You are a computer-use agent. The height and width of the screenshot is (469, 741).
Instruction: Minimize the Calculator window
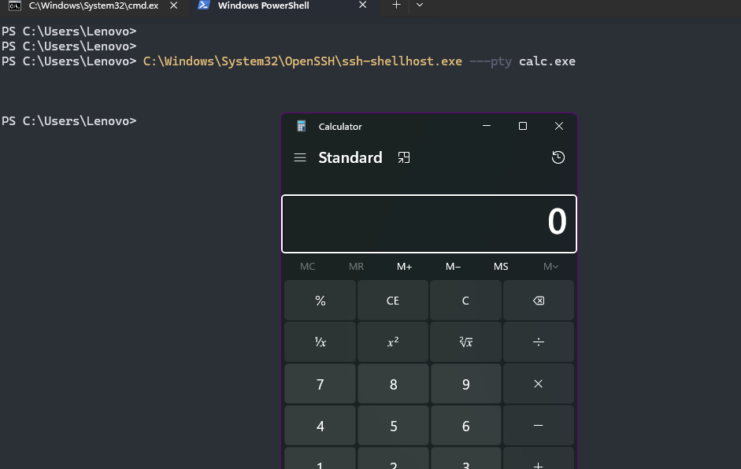[487, 126]
